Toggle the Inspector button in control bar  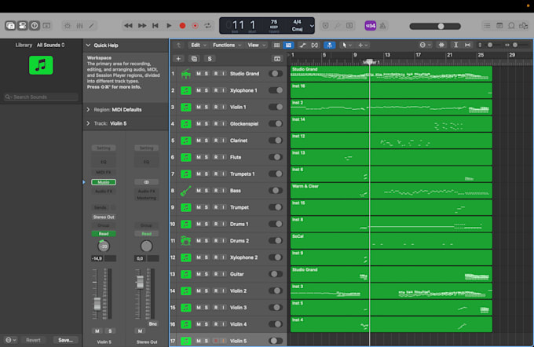pos(23,26)
